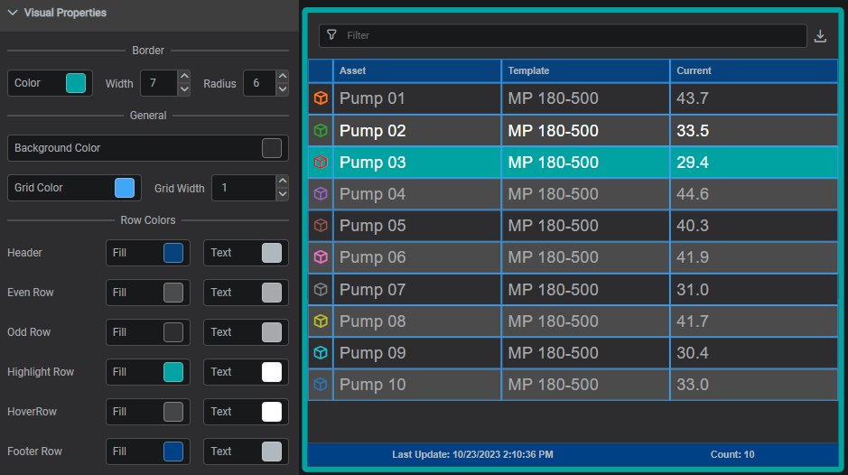
Task: Click into the border Width field
Action: [159, 83]
